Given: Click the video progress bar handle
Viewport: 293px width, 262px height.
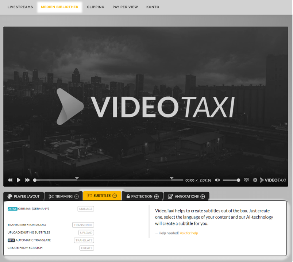Looking at the screenshot, I should tap(35, 180).
